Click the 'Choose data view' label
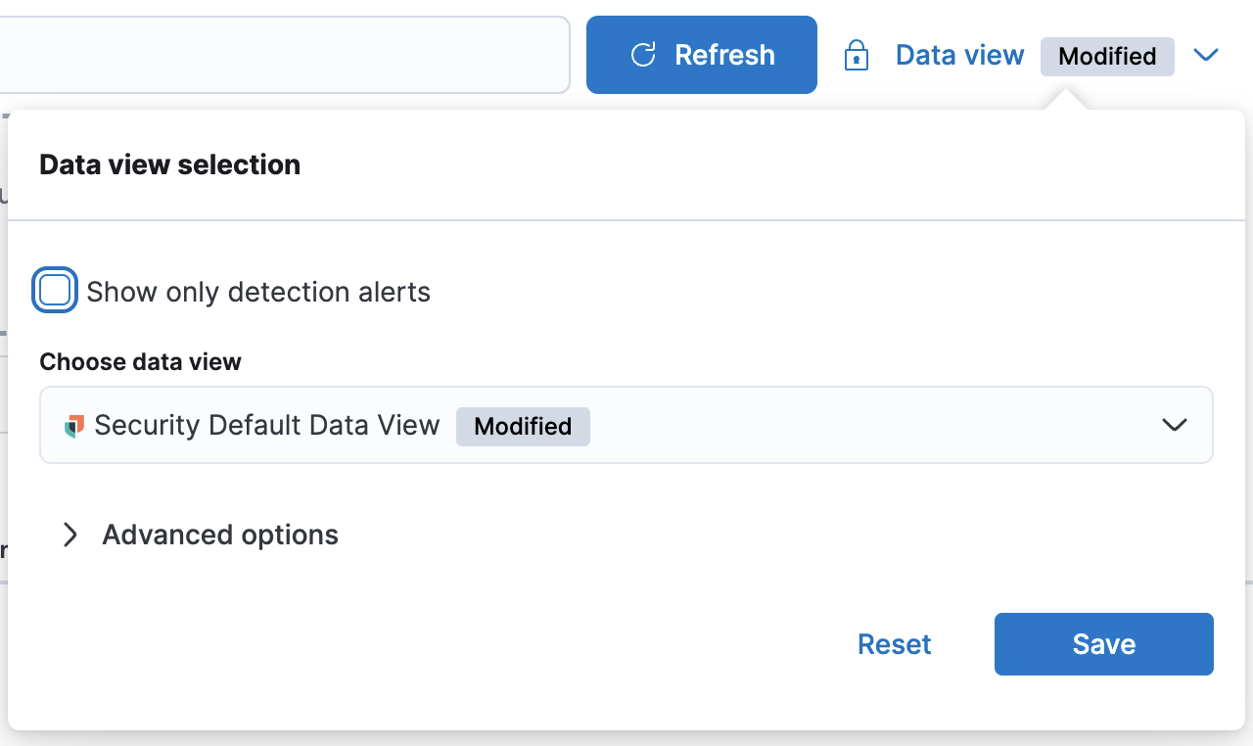This screenshot has width=1253, height=746. tap(140, 362)
